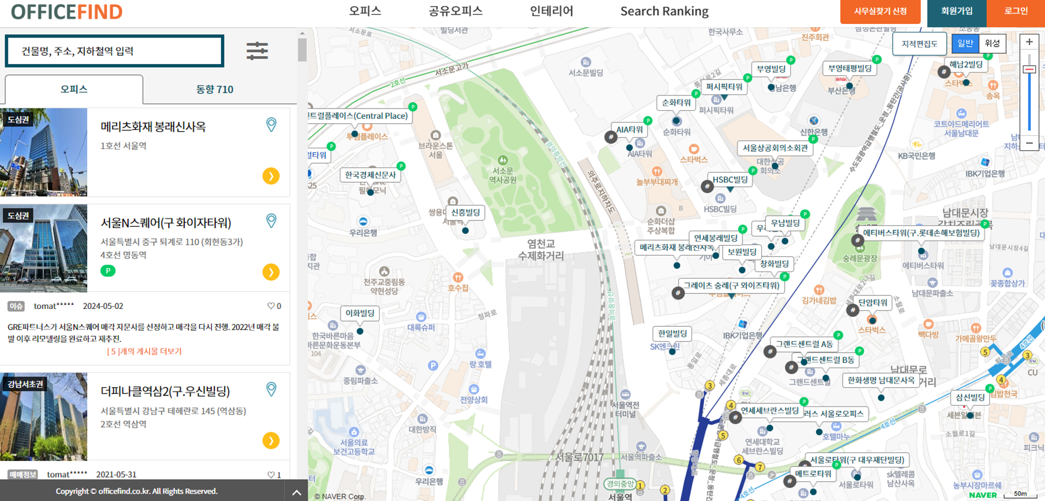Click the green parking badge on 서울N스퀘어
This screenshot has width=1045, height=501.
pyautogui.click(x=108, y=271)
